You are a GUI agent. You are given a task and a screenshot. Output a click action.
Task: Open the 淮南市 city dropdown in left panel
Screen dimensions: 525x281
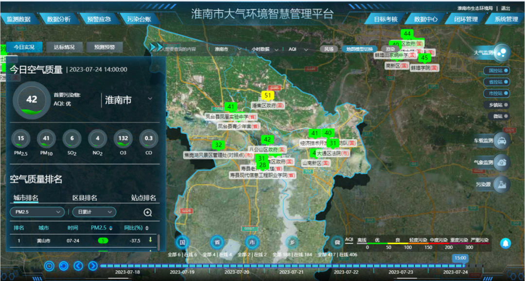[x=129, y=100]
